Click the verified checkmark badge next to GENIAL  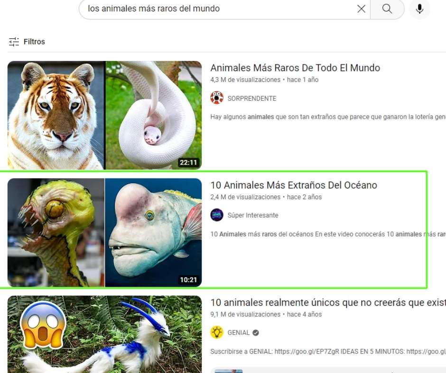255,332
